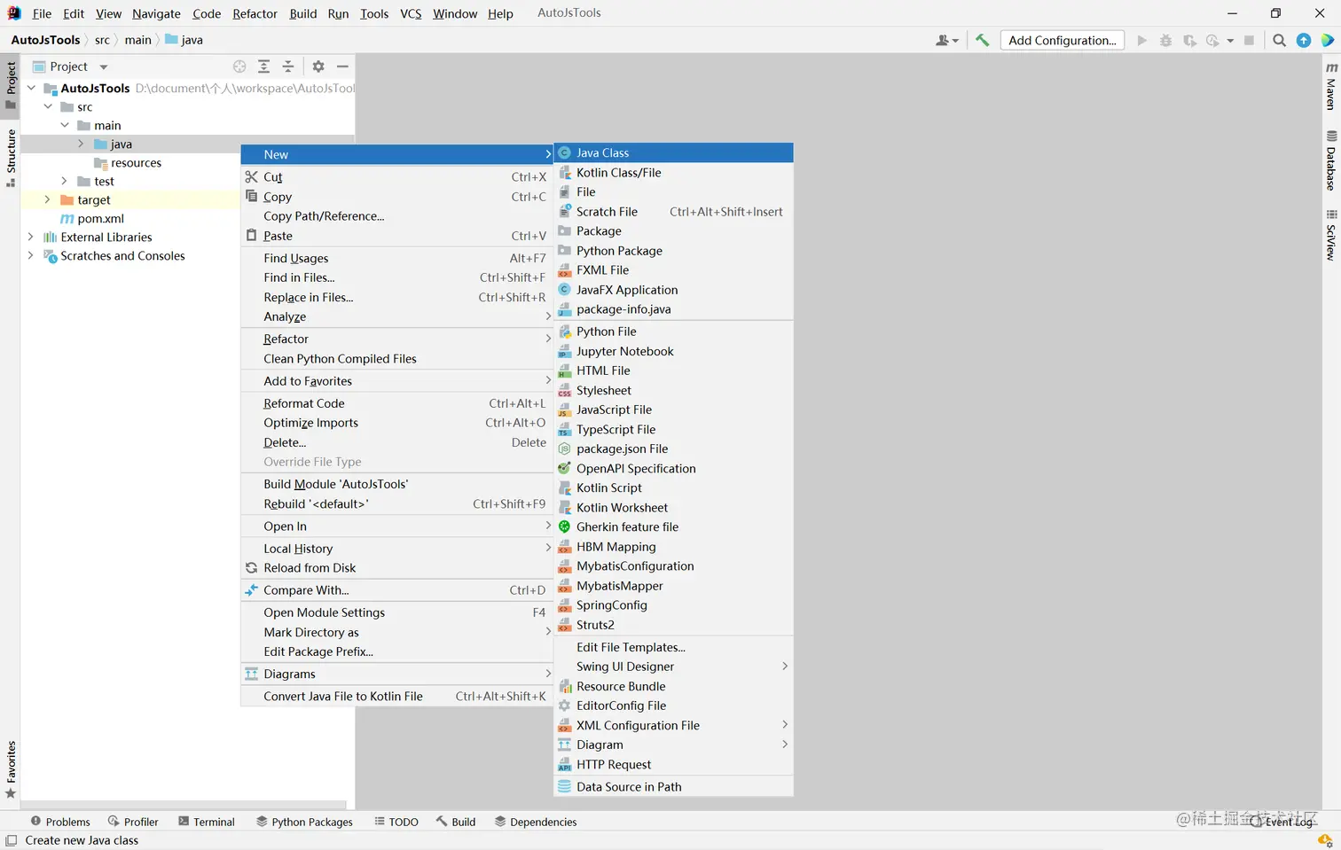Open the Problems tool tab
This screenshot has height=850, width=1341.
[60, 822]
